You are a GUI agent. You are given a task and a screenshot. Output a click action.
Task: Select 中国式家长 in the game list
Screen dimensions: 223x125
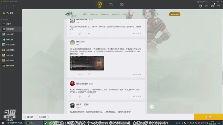coord(11,60)
